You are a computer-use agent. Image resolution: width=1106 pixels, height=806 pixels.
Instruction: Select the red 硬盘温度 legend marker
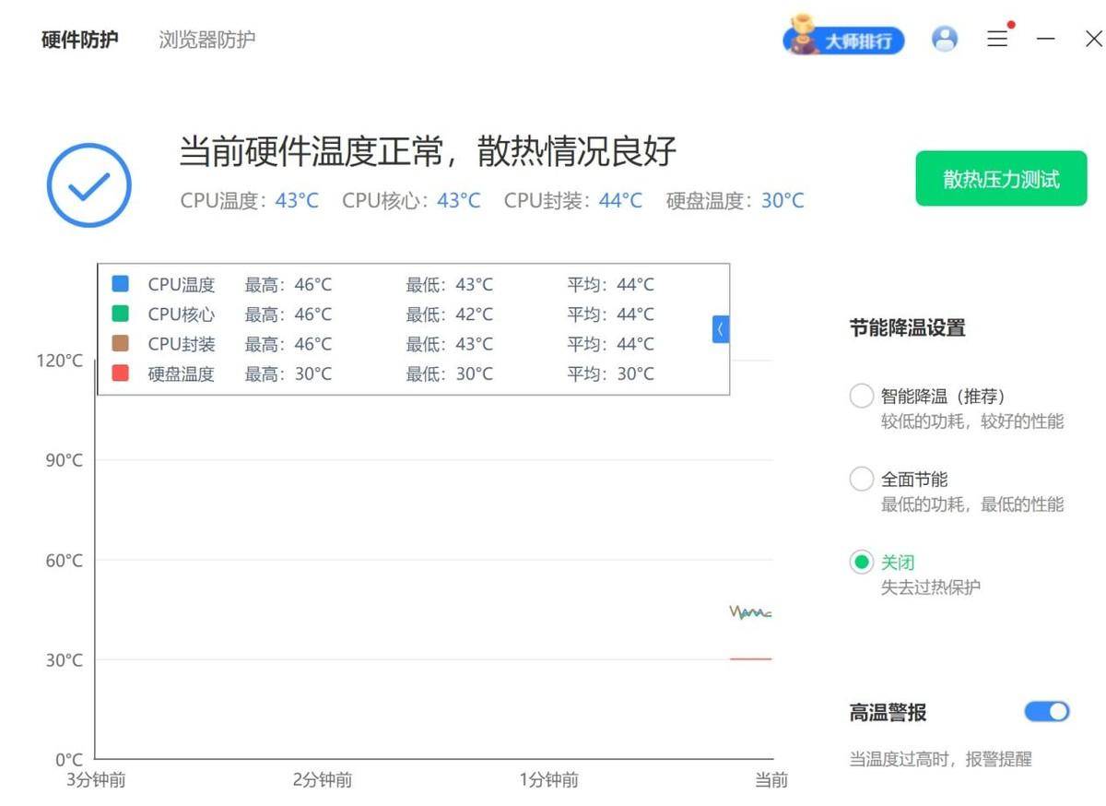[x=121, y=373]
